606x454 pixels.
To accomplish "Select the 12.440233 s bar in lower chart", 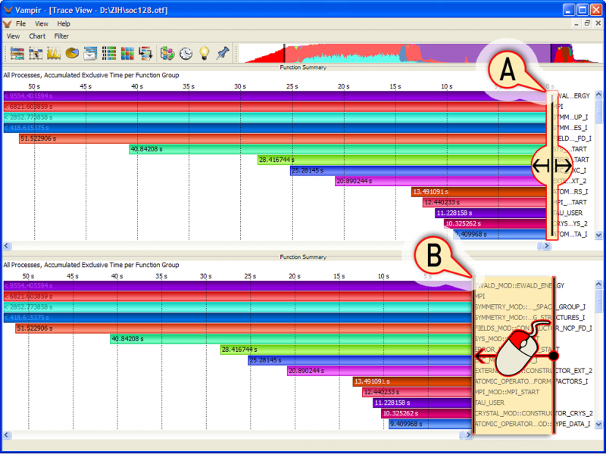I will pos(418,392).
